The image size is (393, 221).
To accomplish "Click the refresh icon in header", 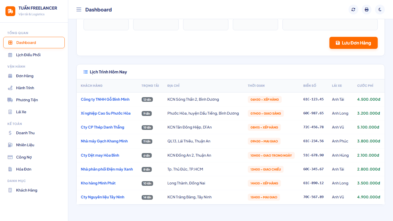I will coord(353,10).
